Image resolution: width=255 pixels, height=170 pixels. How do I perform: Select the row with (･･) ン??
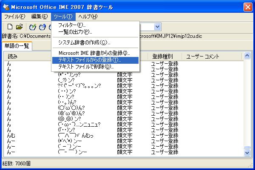coord(124,91)
